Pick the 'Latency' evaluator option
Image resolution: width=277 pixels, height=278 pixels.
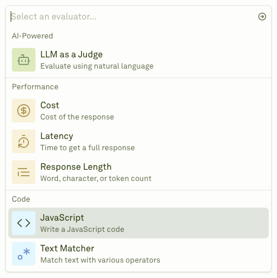[x=138, y=141]
